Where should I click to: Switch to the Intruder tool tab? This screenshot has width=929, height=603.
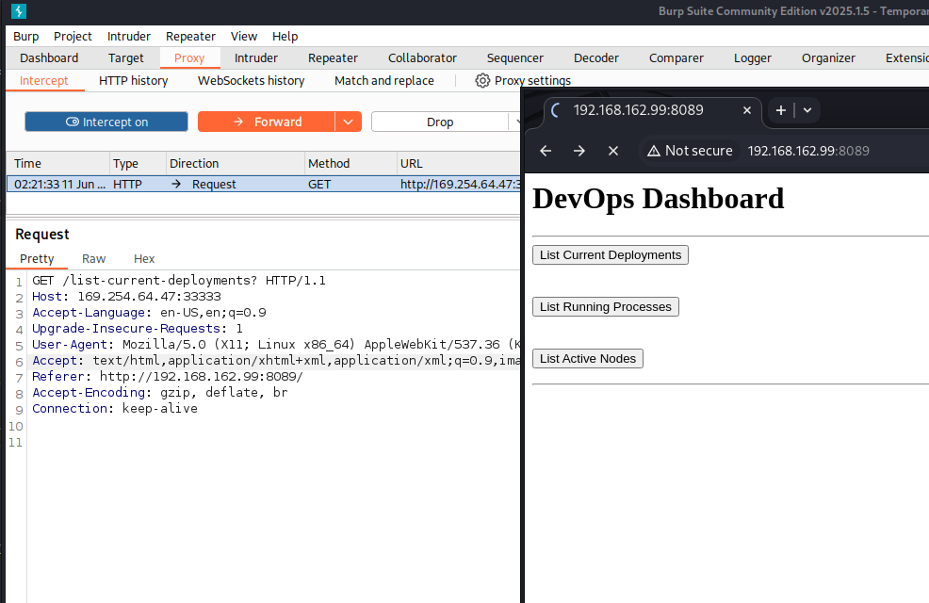[256, 58]
